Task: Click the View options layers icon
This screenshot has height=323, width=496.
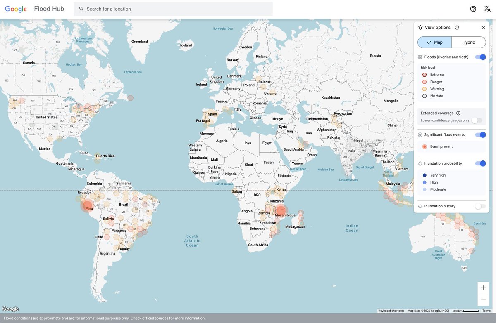Action: pos(420,27)
